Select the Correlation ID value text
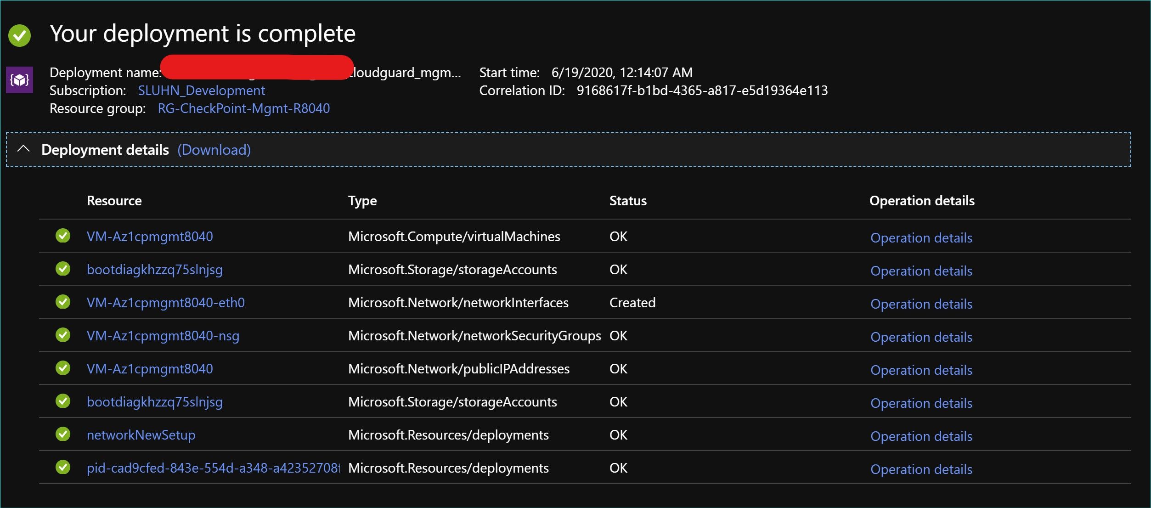1151x508 pixels. click(702, 90)
